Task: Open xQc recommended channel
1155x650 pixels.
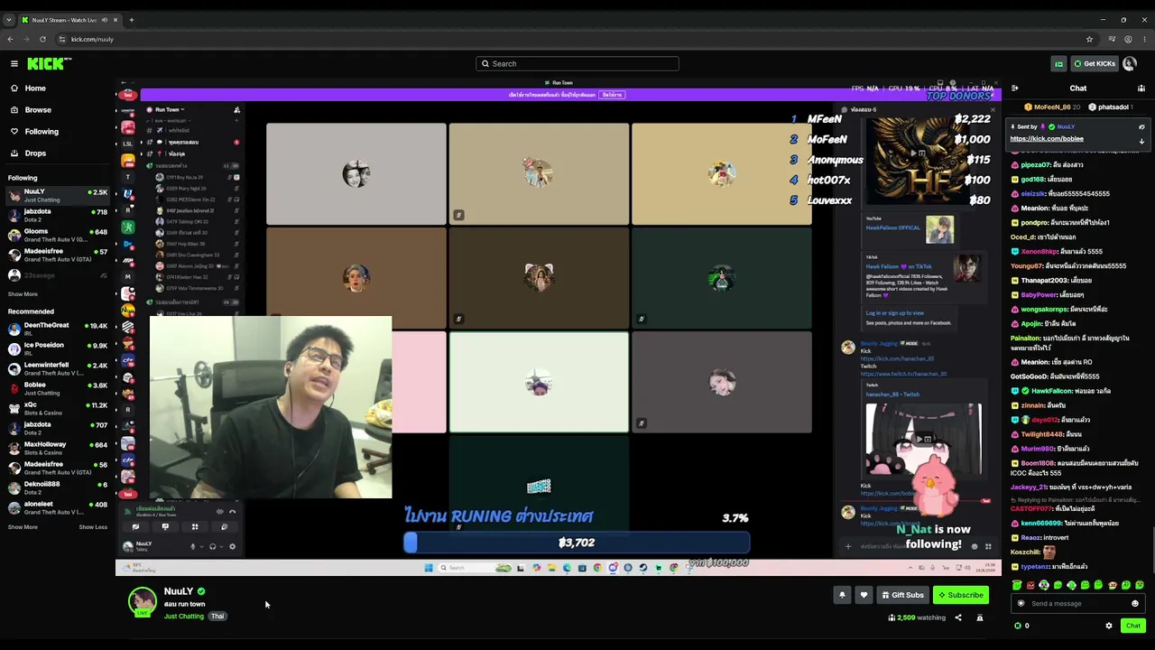Action: (x=57, y=408)
